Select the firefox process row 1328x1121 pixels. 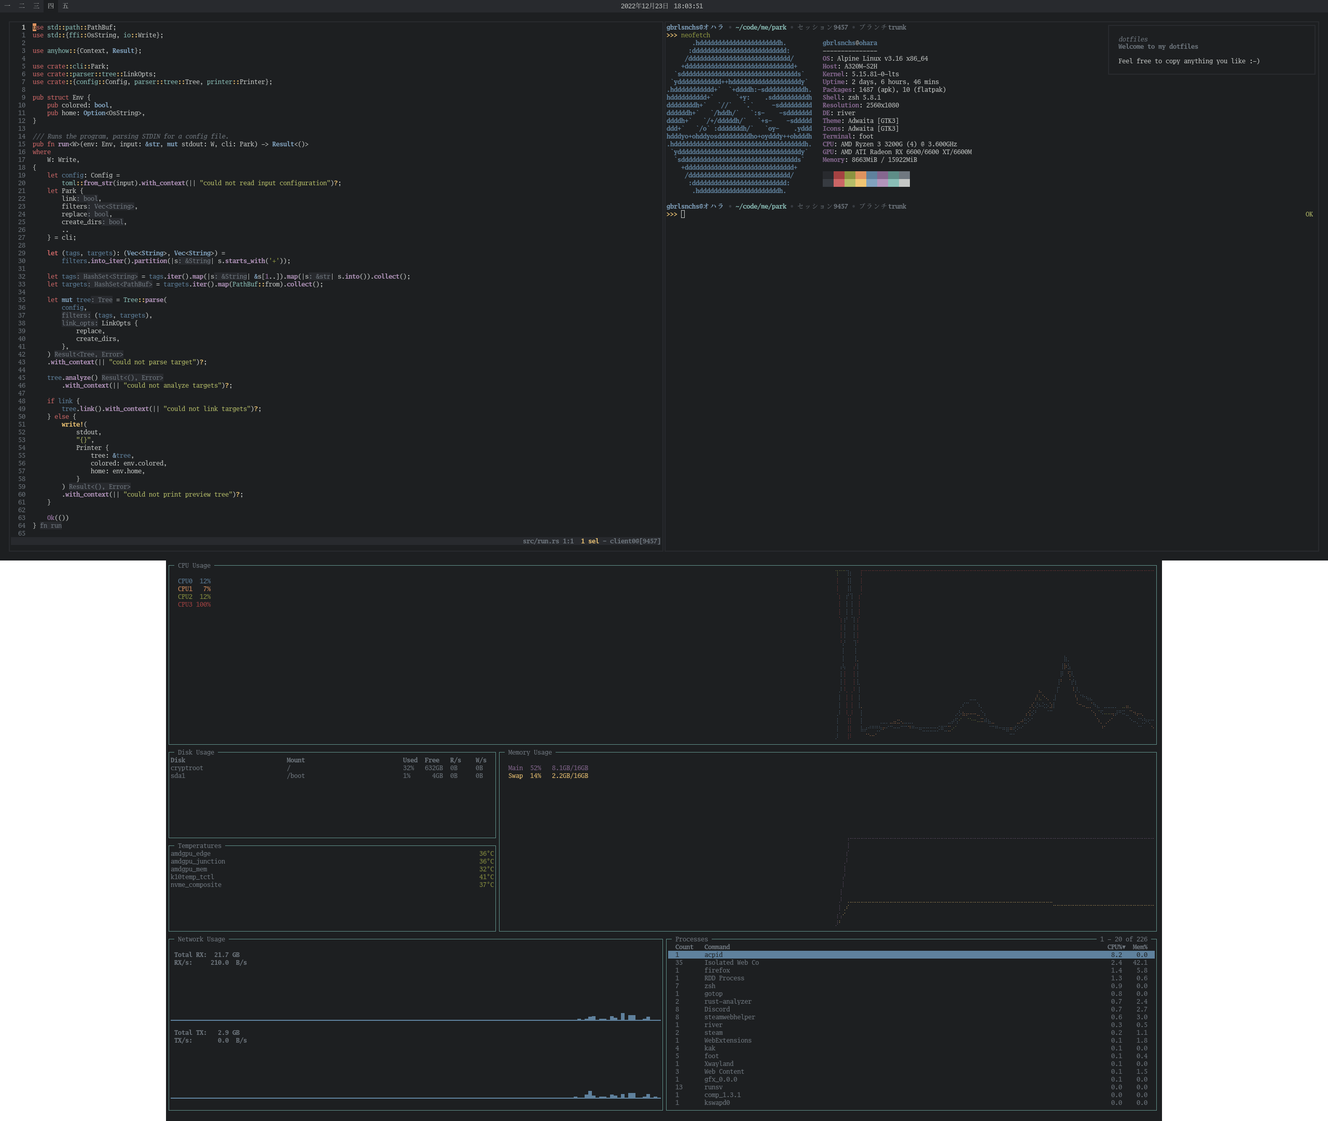tap(716, 970)
